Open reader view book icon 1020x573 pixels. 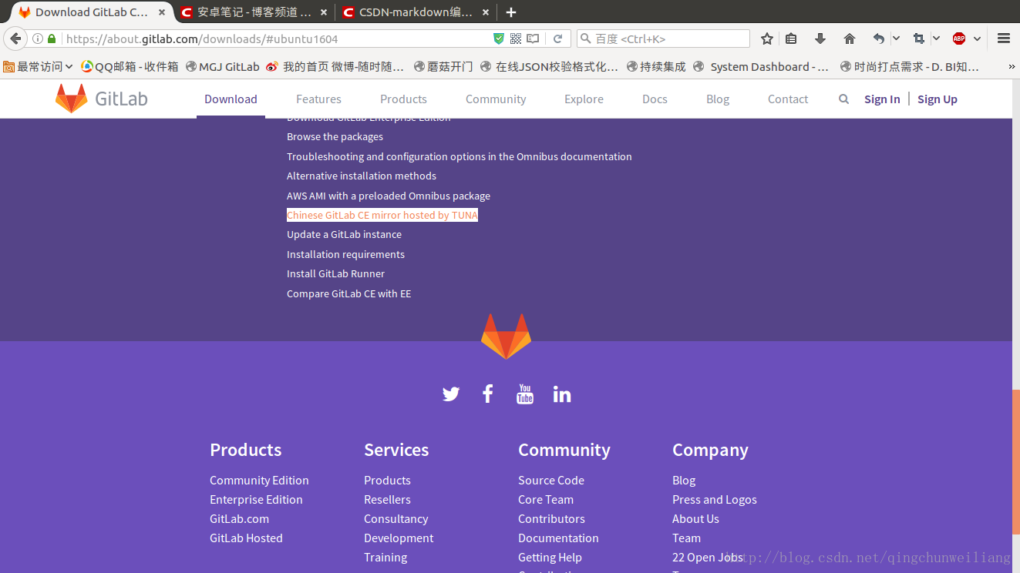click(533, 39)
